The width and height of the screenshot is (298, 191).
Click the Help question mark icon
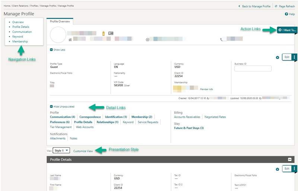[x=286, y=14]
